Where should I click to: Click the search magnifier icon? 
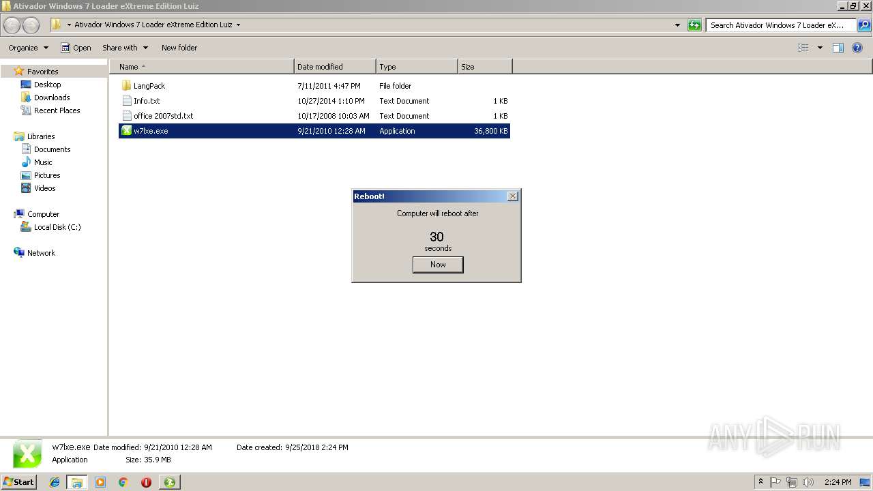864,25
